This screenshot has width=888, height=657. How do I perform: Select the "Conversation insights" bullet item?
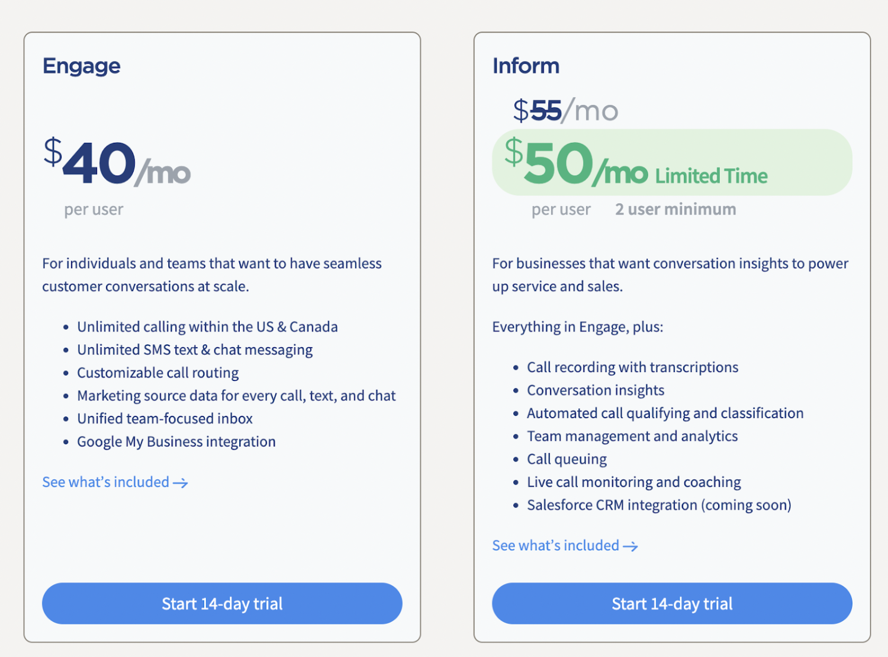(x=596, y=390)
